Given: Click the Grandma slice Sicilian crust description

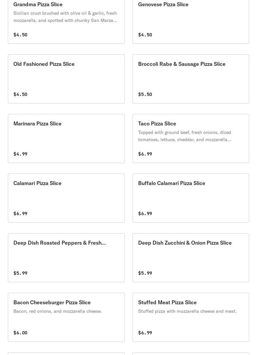Looking at the screenshot, I should pyautogui.click(x=65, y=17).
